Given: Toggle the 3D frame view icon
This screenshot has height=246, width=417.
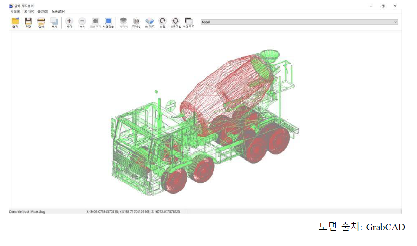Looking at the screenshot, I should [x=136, y=21].
